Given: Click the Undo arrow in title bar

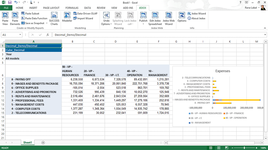Looking at the screenshot, I should (16, 2).
